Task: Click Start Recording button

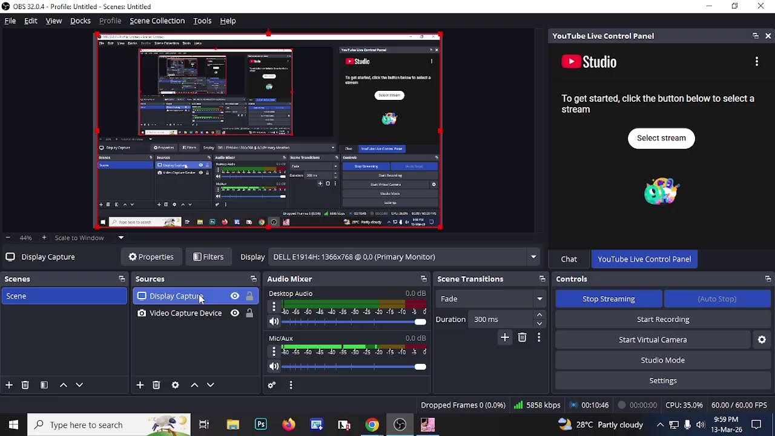Action: [x=663, y=319]
